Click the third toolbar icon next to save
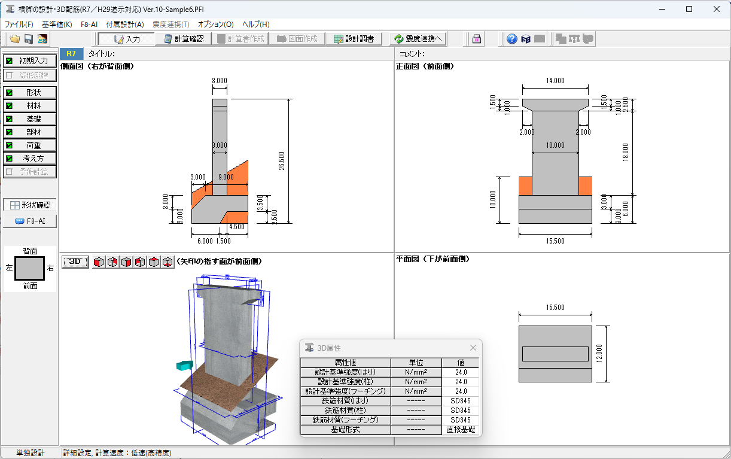This screenshot has height=459, width=731. point(42,39)
